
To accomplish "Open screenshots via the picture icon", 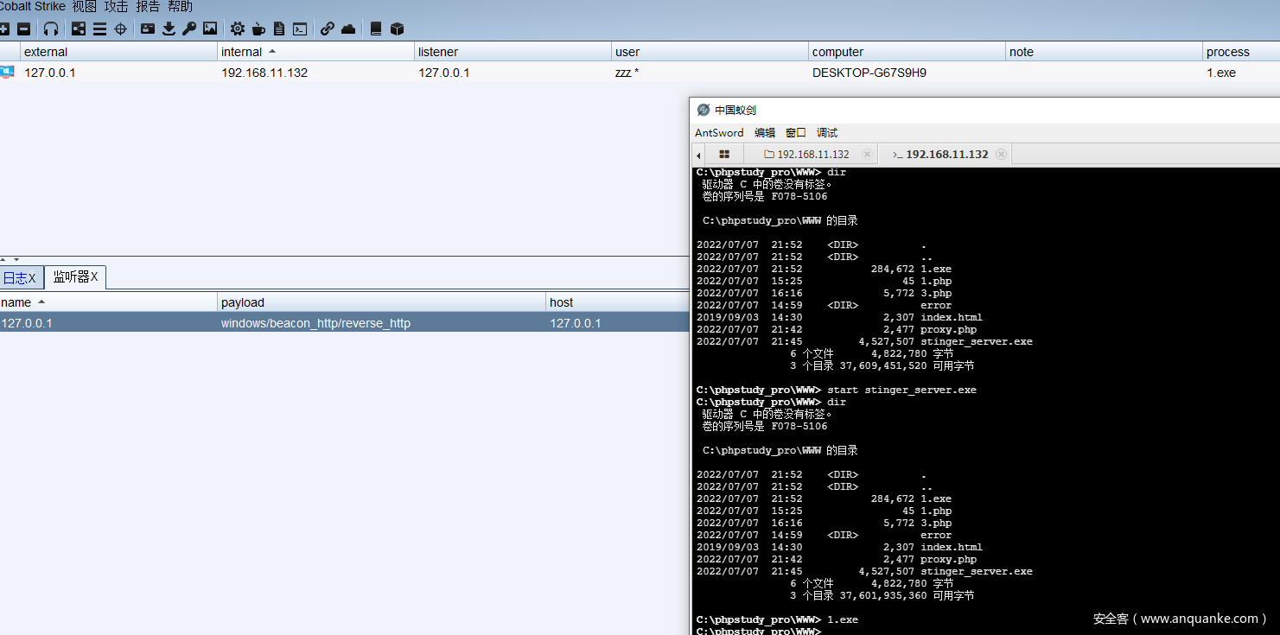I will point(210,29).
